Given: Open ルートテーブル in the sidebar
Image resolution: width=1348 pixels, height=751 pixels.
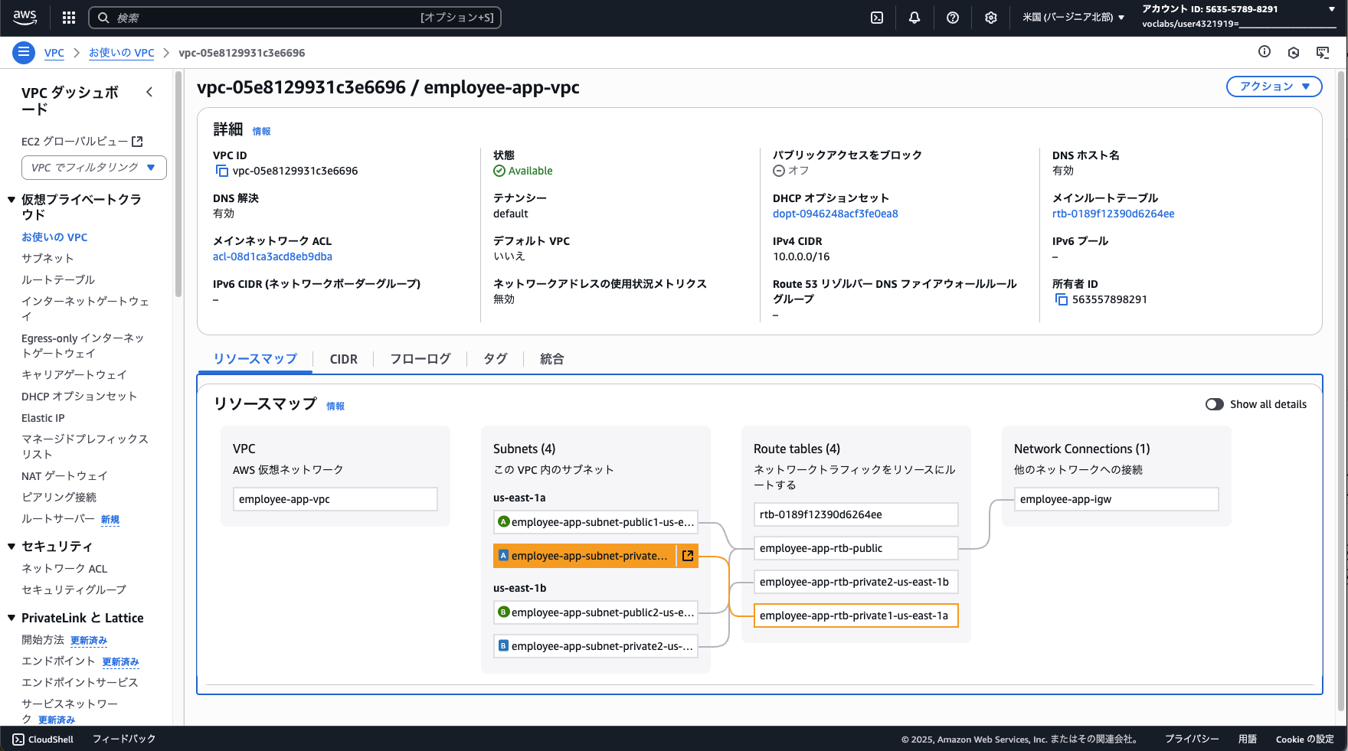Looking at the screenshot, I should pyautogui.click(x=58, y=280).
